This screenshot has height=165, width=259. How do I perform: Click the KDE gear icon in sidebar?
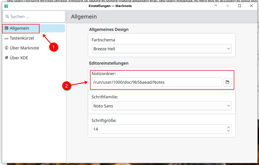(x=7, y=58)
